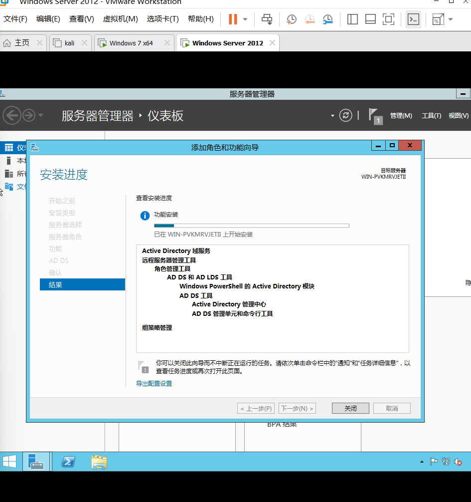Click the target server name WIN-PVKMRVJETII
Image resolution: width=471 pixels, height=502 pixels.
click(x=383, y=177)
